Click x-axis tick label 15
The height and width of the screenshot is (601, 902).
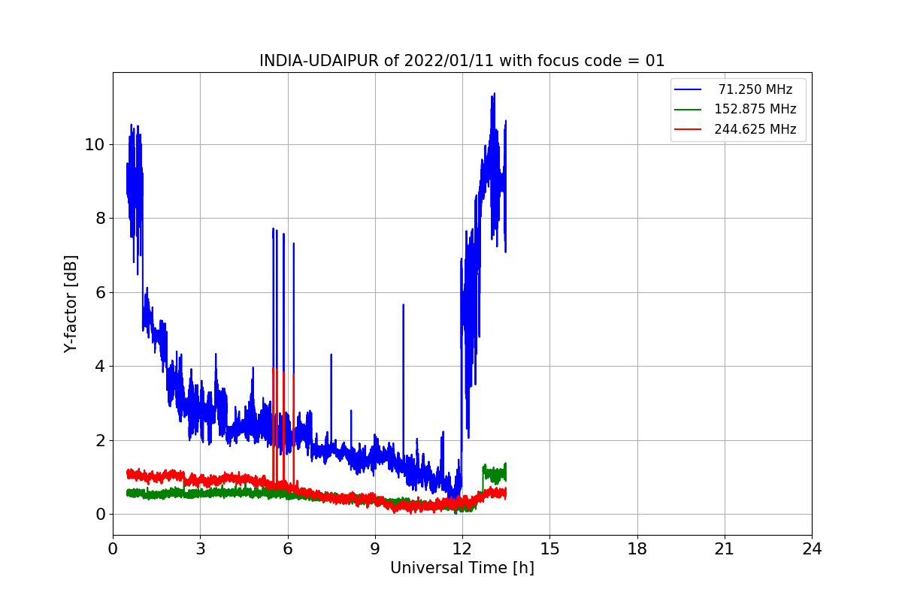pyautogui.click(x=549, y=549)
